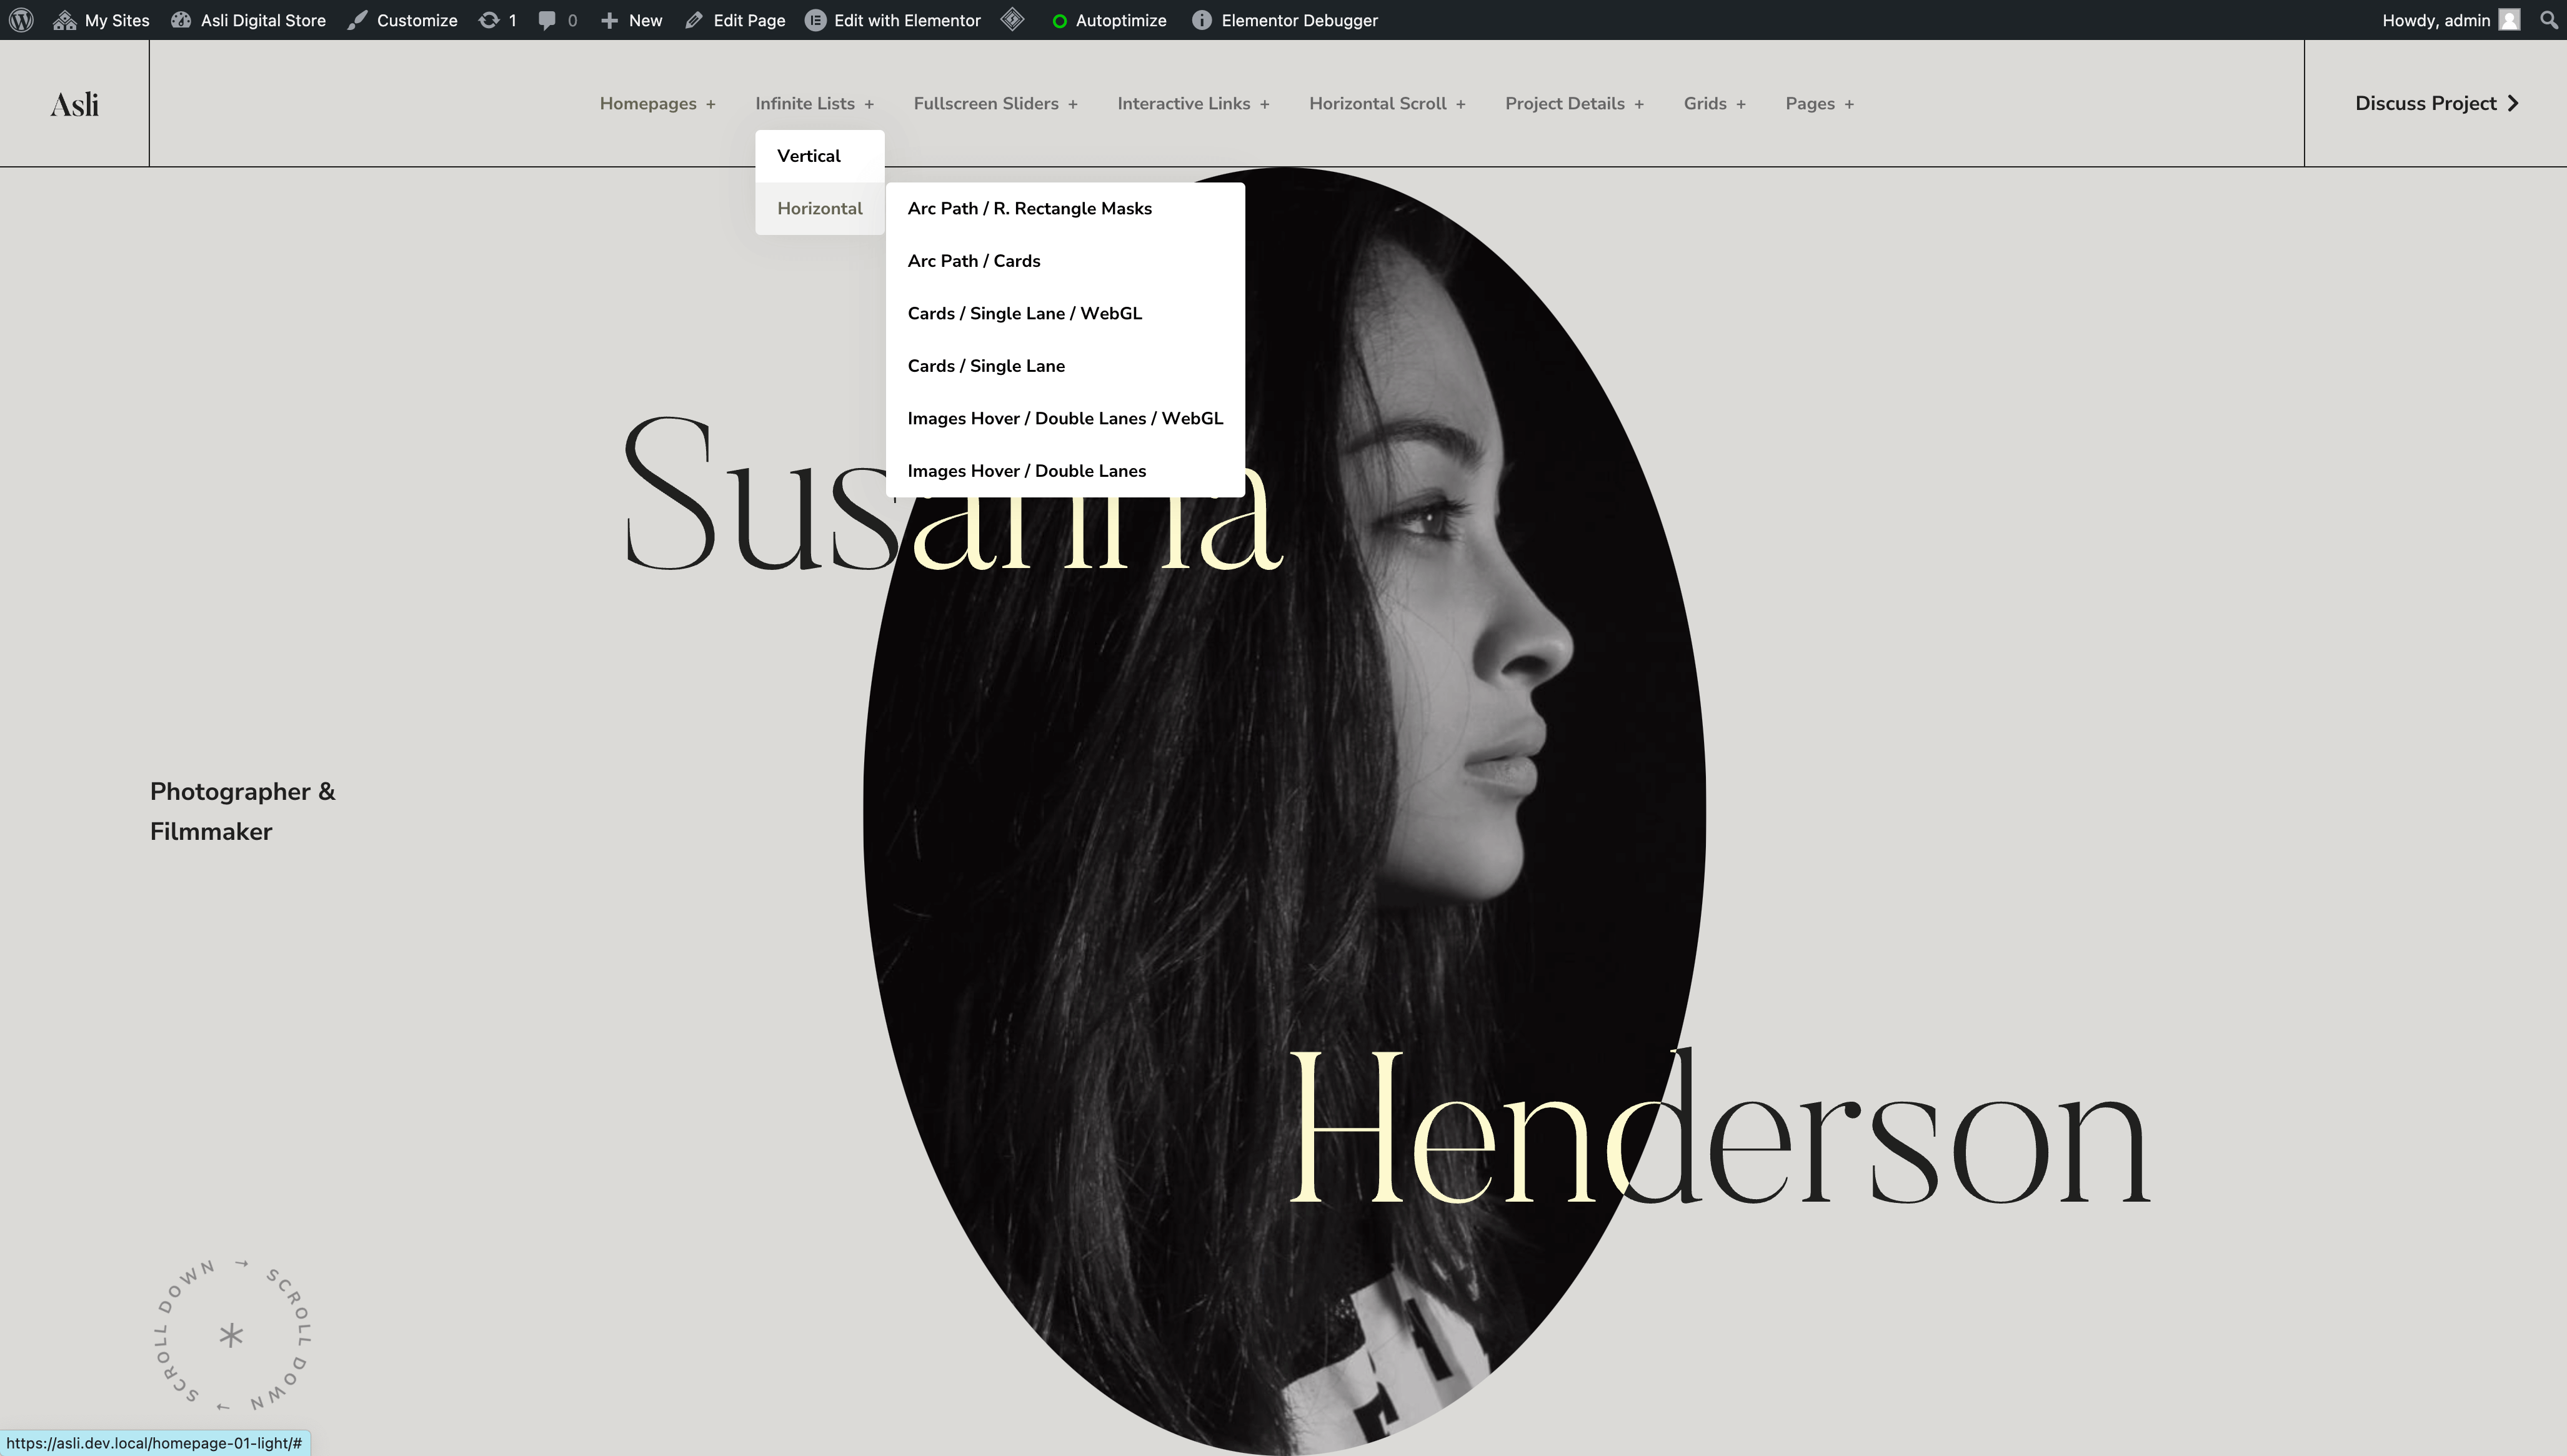
Task: Click the WordPress logo icon
Action: click(21, 20)
